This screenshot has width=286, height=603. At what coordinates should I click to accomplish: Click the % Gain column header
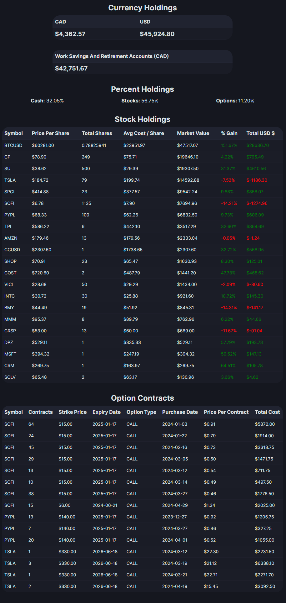[x=229, y=133]
